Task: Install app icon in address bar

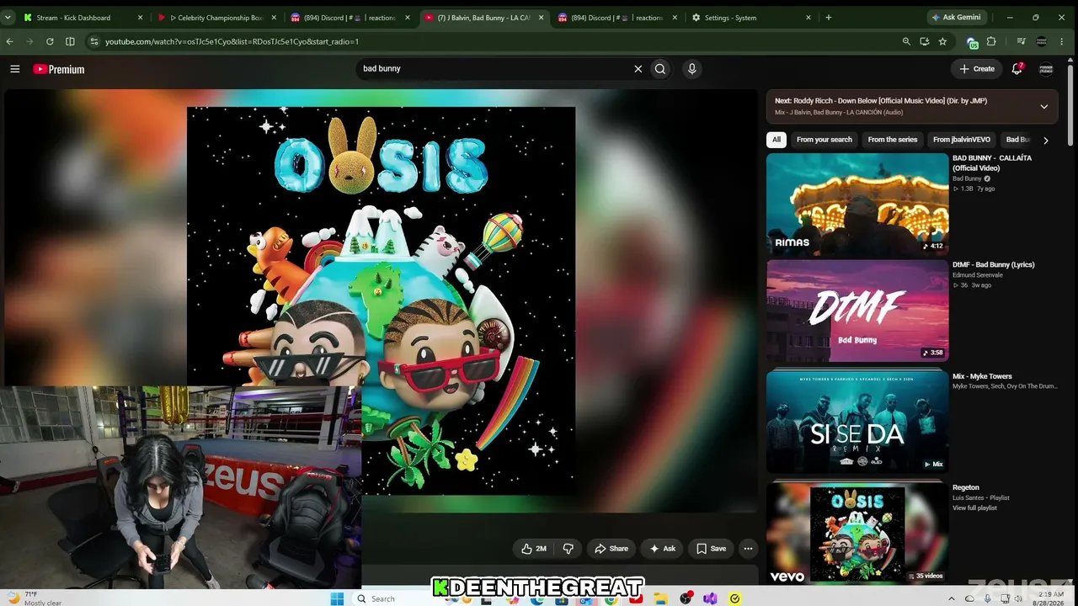Action: point(925,41)
